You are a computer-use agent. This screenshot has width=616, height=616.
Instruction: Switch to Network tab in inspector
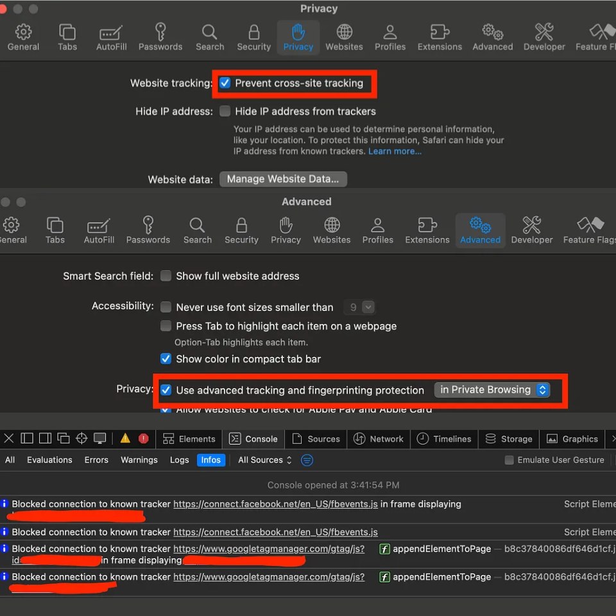379,439
